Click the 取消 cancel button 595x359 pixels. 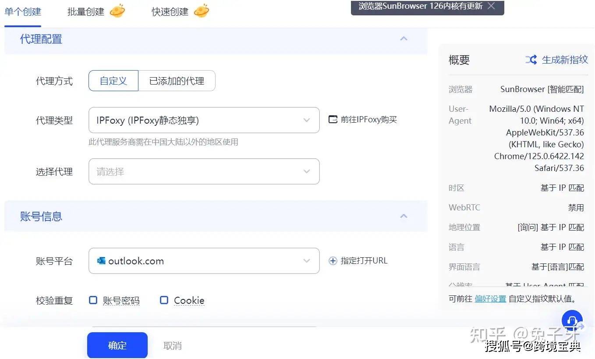pos(172,345)
